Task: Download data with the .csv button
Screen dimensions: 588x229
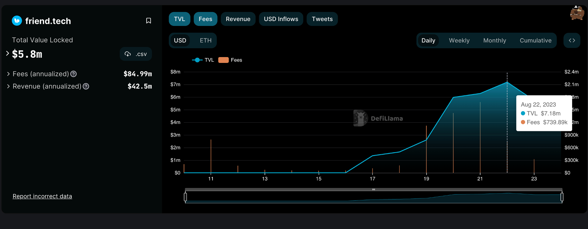Action: [x=136, y=54]
